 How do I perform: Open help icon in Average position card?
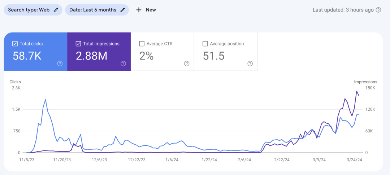pos(250,64)
